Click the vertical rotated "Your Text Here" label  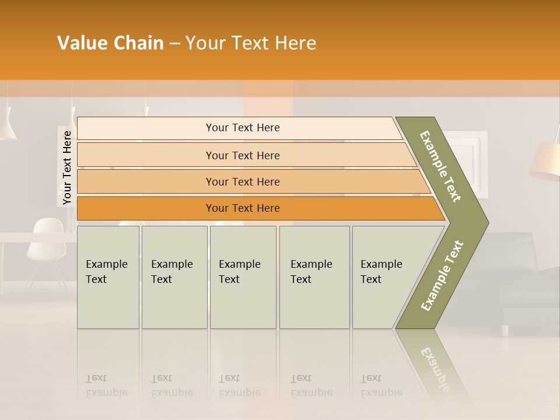[67, 167]
